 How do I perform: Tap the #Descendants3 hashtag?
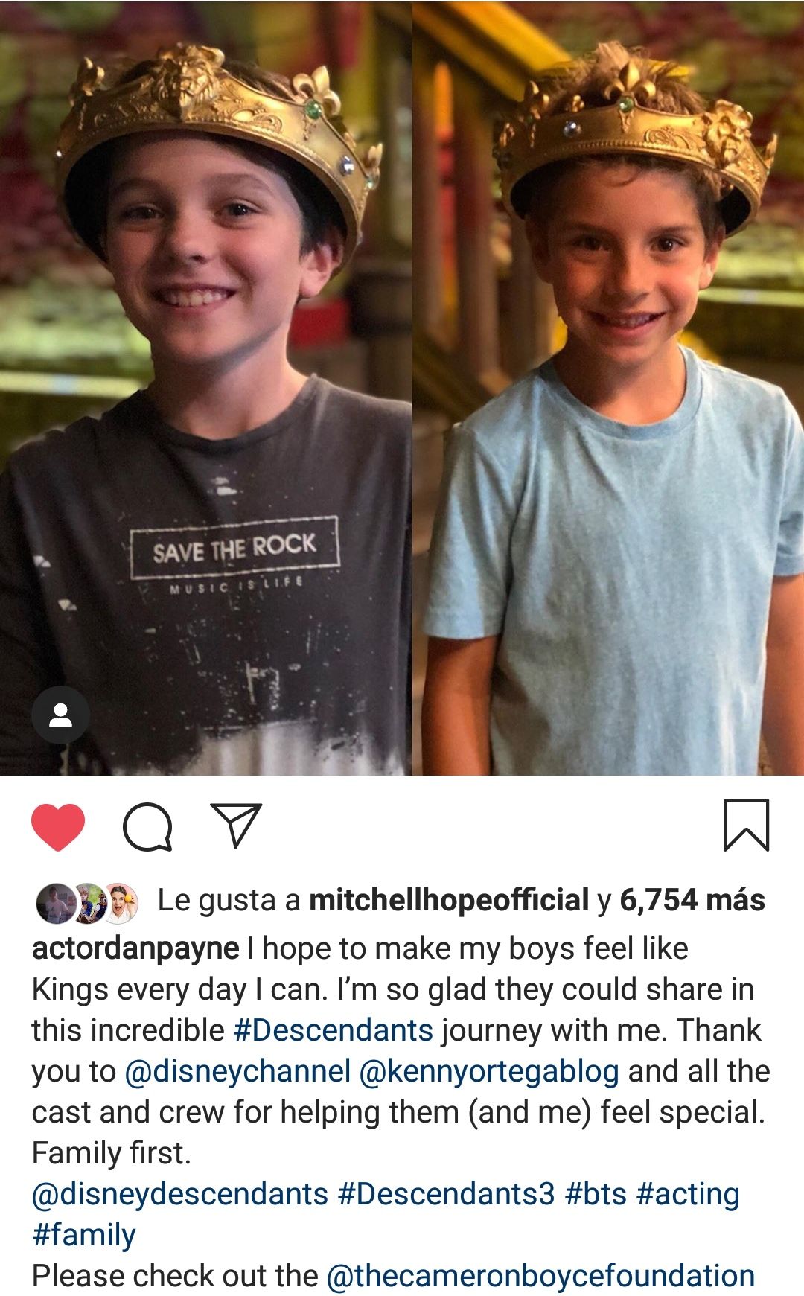tap(447, 1194)
